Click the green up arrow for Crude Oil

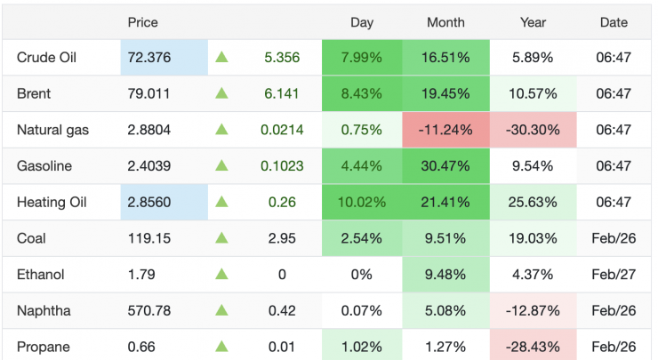[x=221, y=58]
